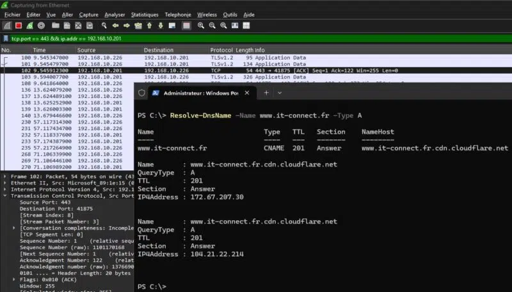The height and width of the screenshot is (292, 512).
Task: Reload the capture file icon
Action: coord(90,26)
